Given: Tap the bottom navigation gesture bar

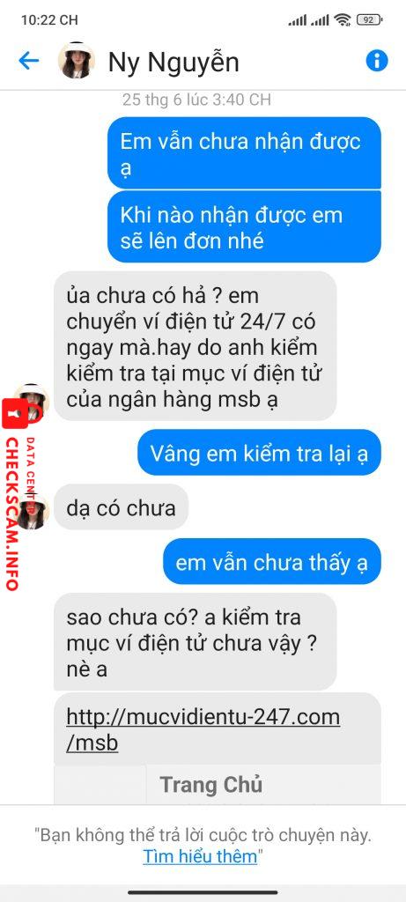Looking at the screenshot, I should [x=203, y=892].
